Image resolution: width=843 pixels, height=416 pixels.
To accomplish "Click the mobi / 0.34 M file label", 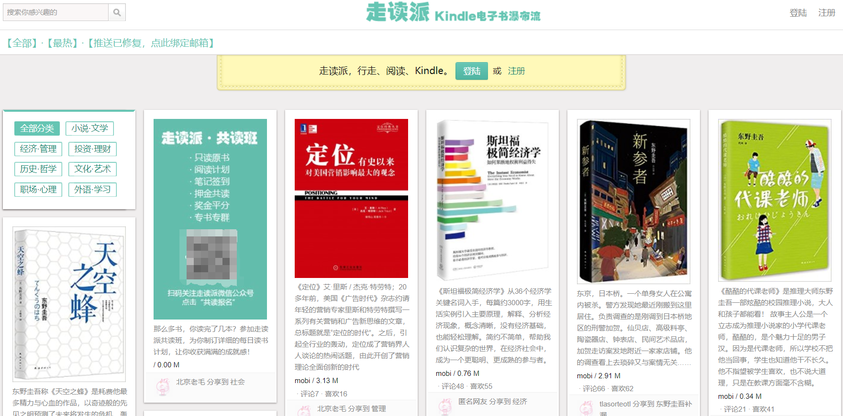I will point(740,396).
